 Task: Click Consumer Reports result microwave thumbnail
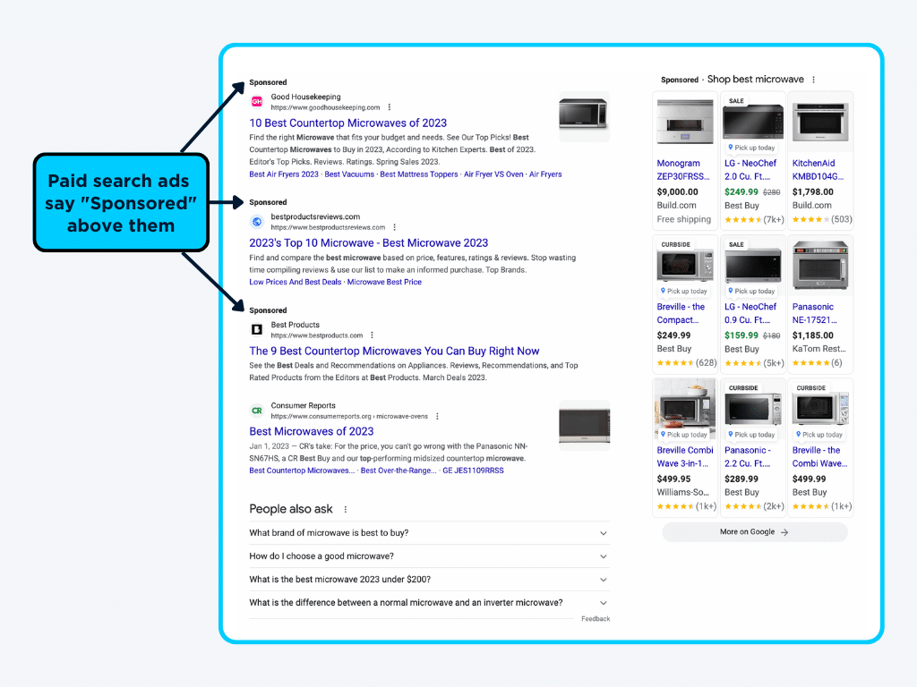point(584,425)
